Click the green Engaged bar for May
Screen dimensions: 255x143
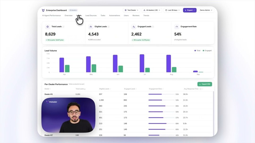(x=94, y=68)
